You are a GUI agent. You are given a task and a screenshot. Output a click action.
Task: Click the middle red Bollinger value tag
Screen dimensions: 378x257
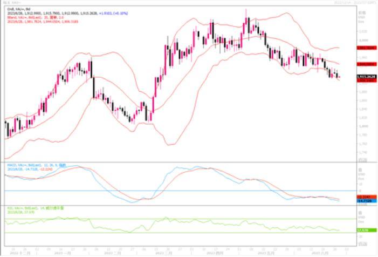367,64
